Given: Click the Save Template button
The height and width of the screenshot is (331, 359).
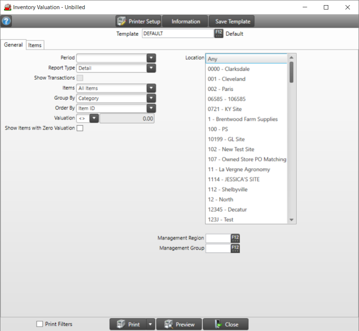Looking at the screenshot, I should [233, 21].
